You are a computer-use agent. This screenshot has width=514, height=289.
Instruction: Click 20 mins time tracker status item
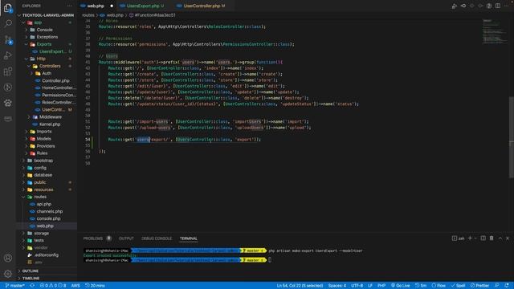point(95,286)
